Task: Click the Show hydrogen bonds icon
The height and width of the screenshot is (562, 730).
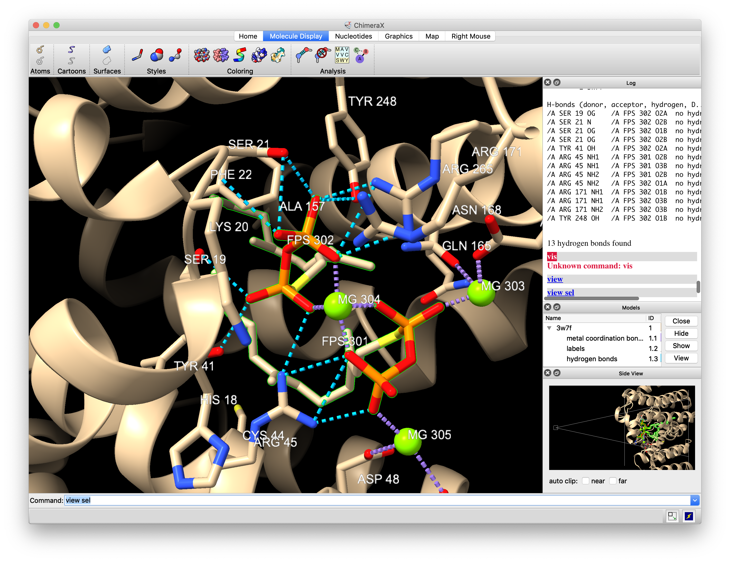Action: tap(304, 55)
